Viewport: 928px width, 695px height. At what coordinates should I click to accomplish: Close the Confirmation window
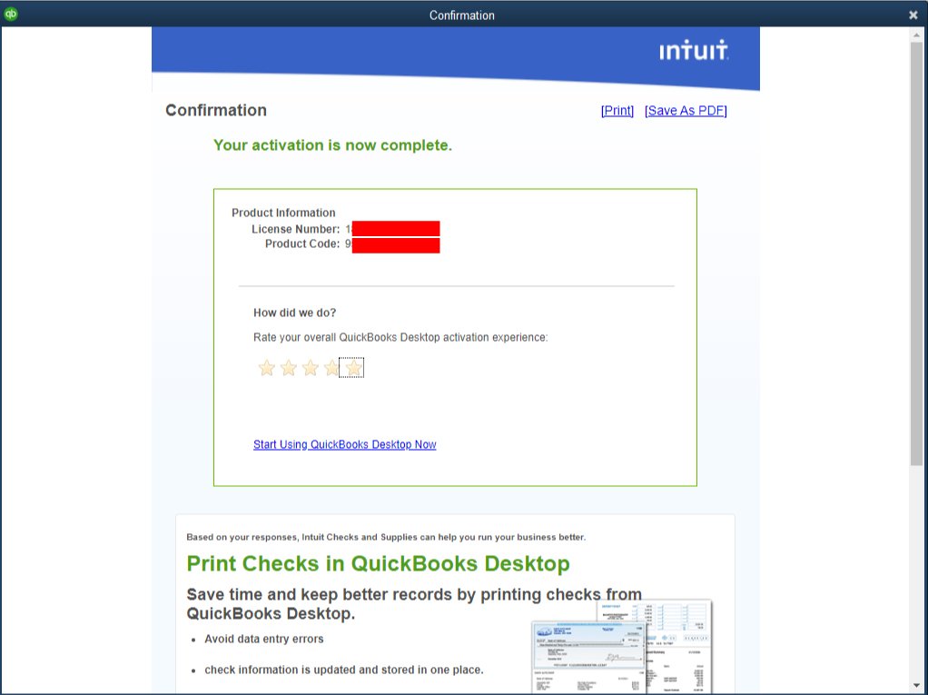(913, 15)
